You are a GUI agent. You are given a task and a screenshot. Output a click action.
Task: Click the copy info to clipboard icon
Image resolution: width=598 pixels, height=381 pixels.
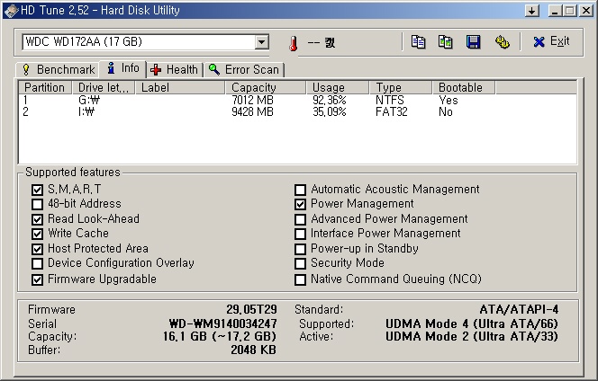coord(418,42)
